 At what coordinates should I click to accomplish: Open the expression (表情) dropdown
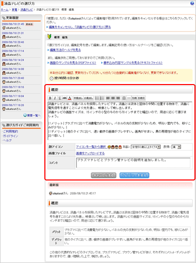click(x=176, y=147)
